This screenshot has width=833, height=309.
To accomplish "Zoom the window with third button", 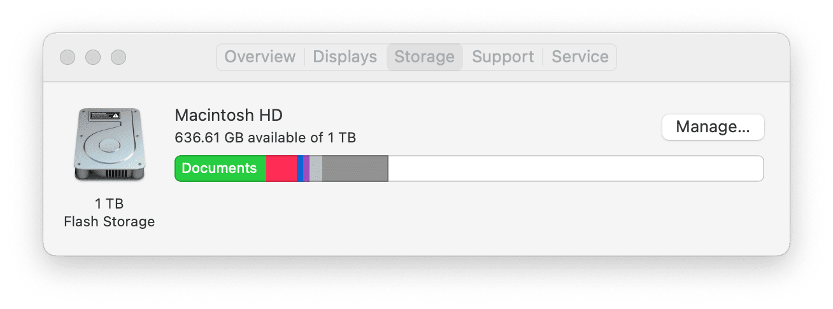I will pyautogui.click(x=118, y=57).
